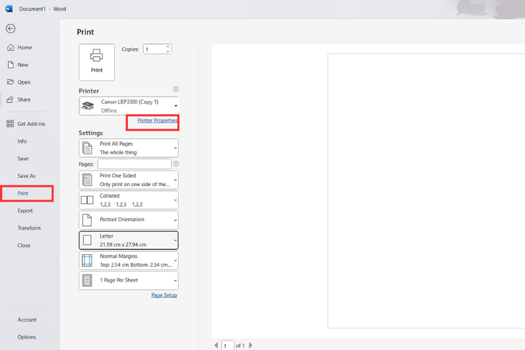Image resolution: width=525 pixels, height=350 pixels.
Task: Open the Canon LBP3300 printer dropdown arrow
Action: (175, 106)
